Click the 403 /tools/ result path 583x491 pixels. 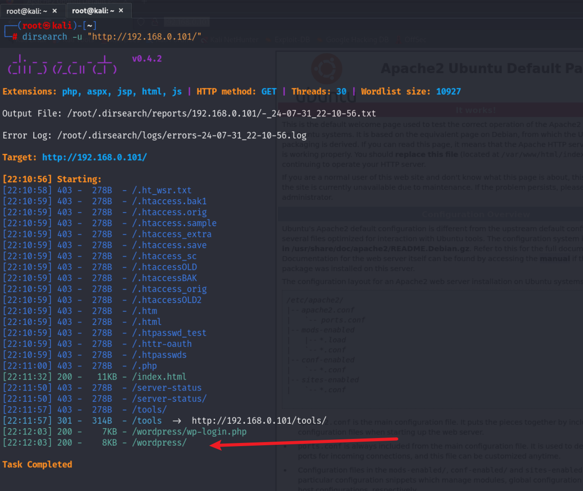pos(149,410)
